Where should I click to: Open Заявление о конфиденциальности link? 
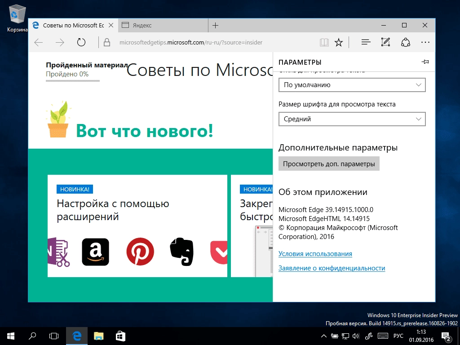pyautogui.click(x=332, y=268)
